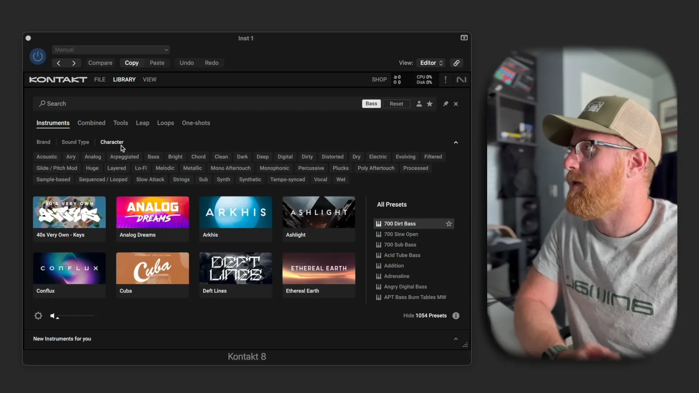The image size is (699, 393).
Task: Click in the Search field
Action: [x=197, y=104]
